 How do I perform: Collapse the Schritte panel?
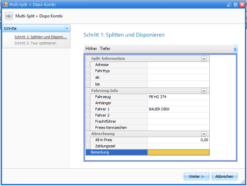click(67, 28)
